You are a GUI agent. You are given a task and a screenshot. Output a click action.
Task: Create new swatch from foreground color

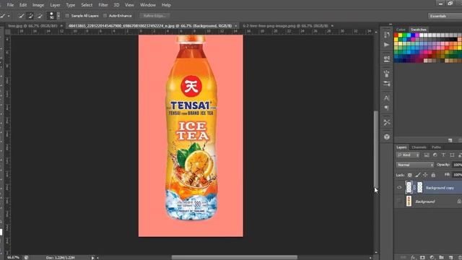pos(450,140)
